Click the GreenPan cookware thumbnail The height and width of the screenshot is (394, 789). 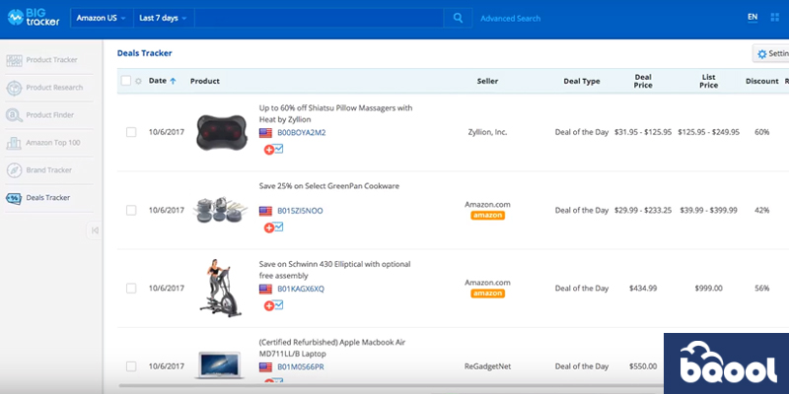pos(221,210)
